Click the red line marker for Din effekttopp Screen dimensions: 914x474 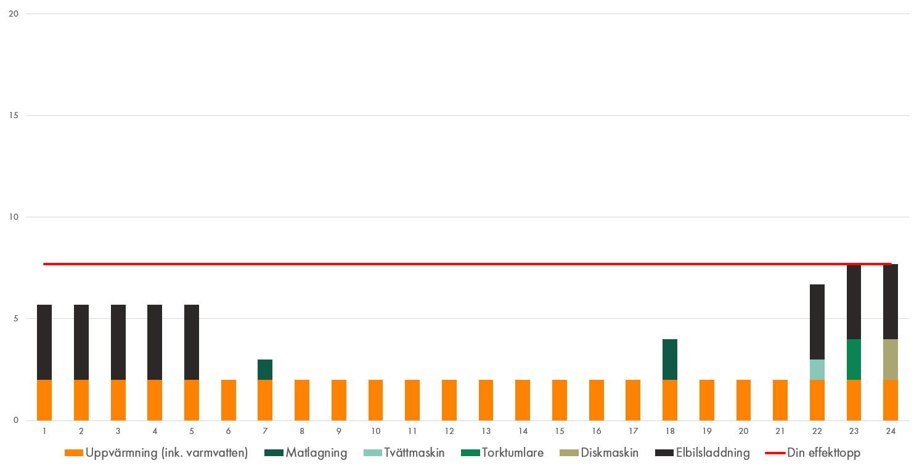pos(775,453)
